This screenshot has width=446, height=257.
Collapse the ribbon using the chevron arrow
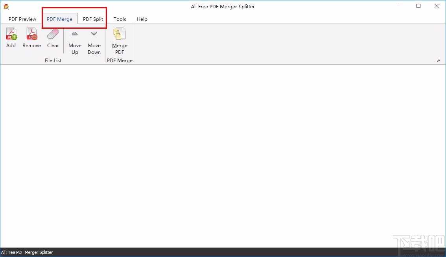click(439, 61)
